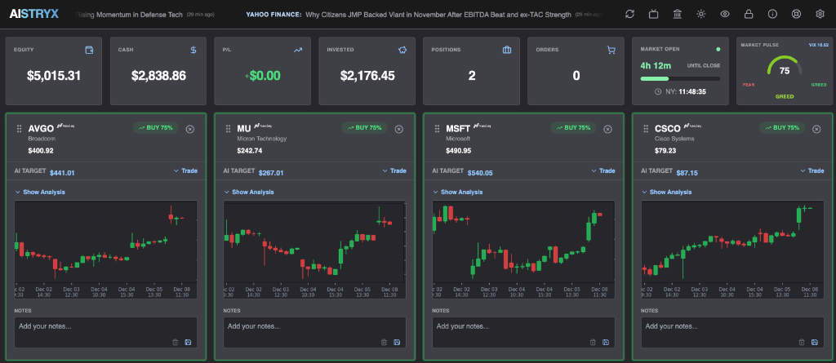The image size is (836, 363).
Task: Focus the MSFT notes text field
Action: click(x=523, y=332)
